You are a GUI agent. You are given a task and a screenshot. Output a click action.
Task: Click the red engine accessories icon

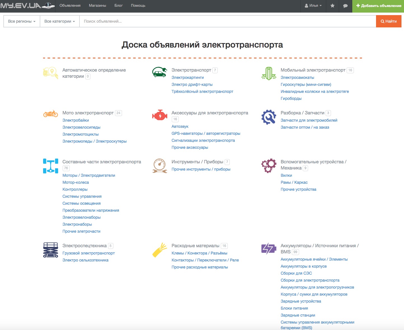click(x=159, y=115)
